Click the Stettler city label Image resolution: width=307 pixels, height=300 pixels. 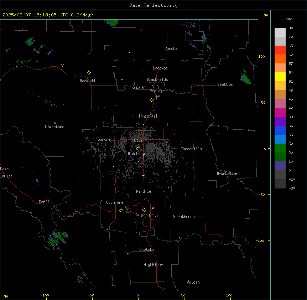point(226,84)
